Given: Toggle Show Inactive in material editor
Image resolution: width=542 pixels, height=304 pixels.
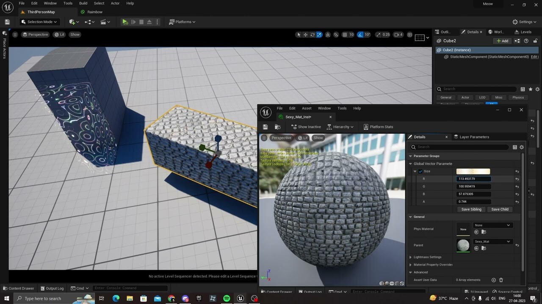Looking at the screenshot, I should [306, 127].
